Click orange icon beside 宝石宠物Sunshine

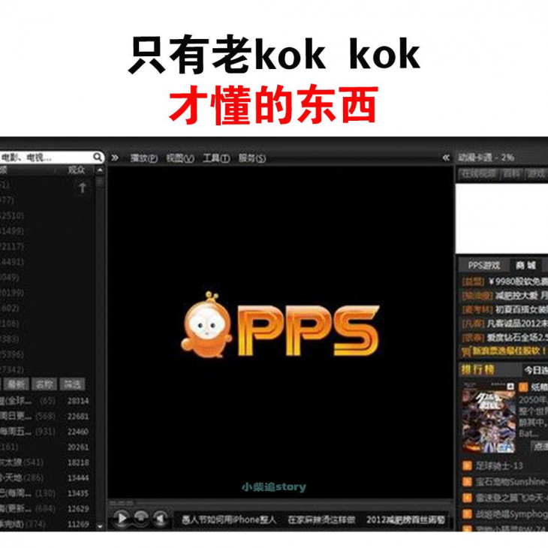(x=467, y=482)
